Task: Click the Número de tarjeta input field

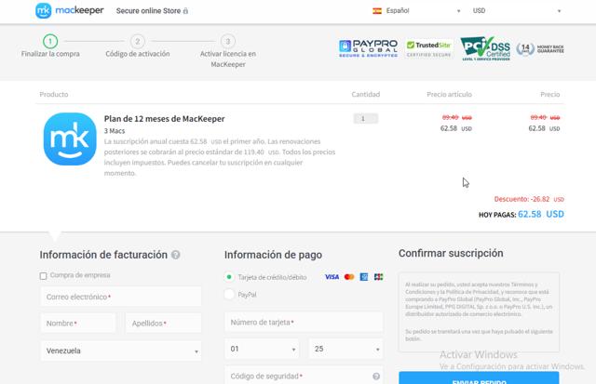Action: [304, 322]
